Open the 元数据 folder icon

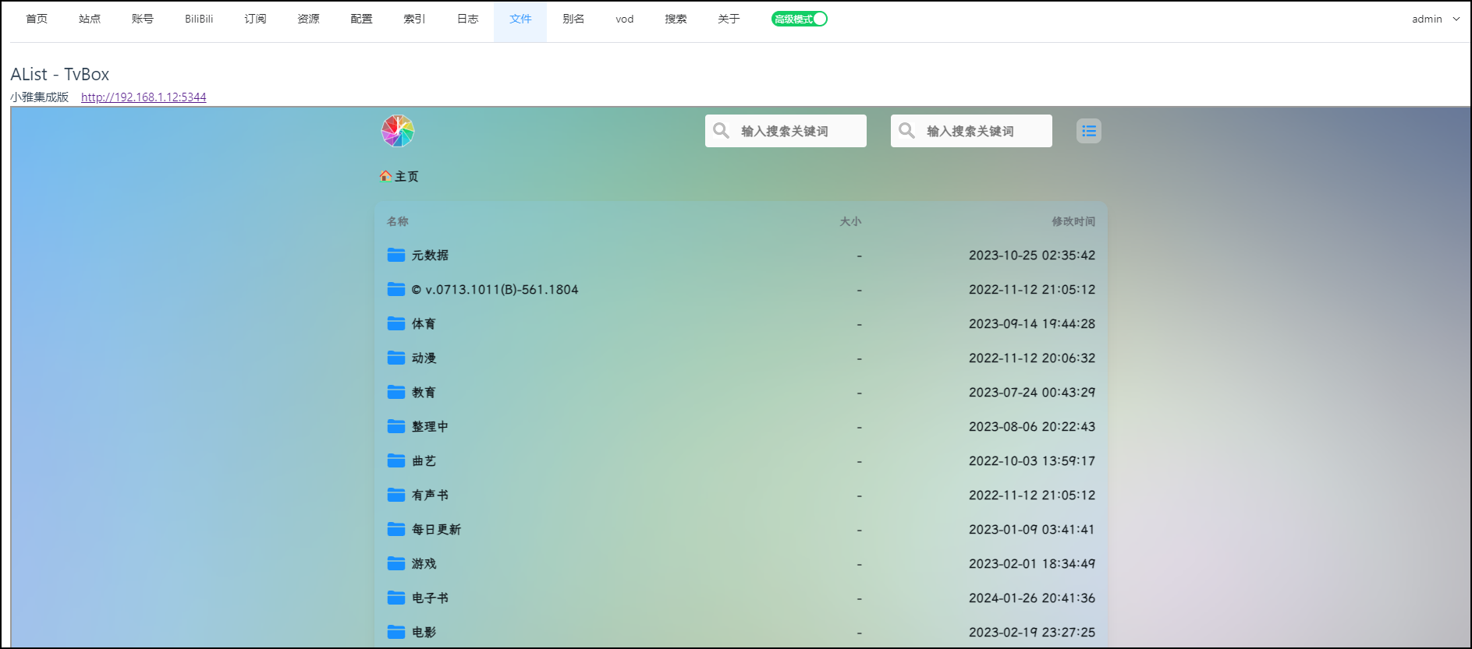tap(396, 255)
